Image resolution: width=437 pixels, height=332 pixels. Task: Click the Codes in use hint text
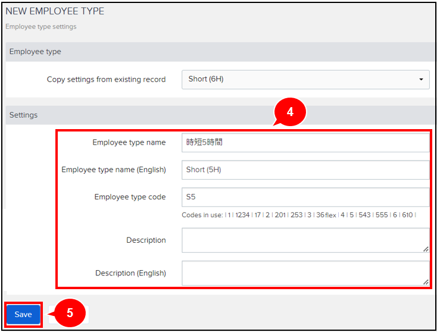(298, 215)
